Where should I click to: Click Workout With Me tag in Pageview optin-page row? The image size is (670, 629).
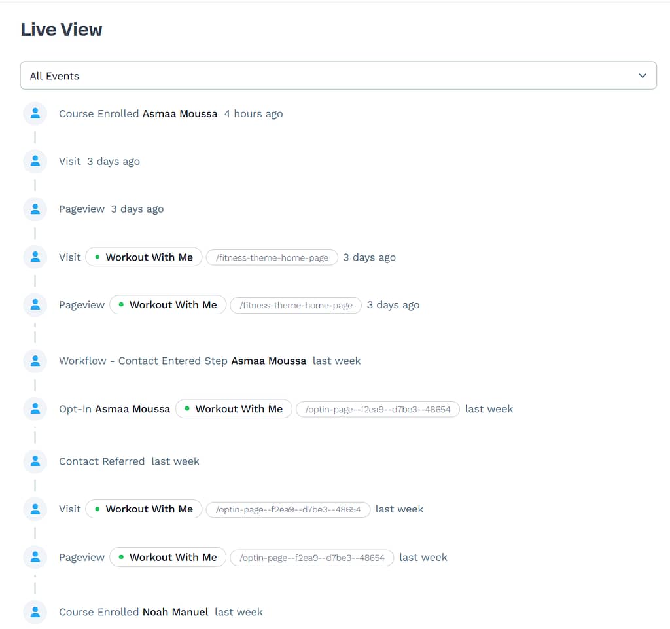[x=167, y=557]
